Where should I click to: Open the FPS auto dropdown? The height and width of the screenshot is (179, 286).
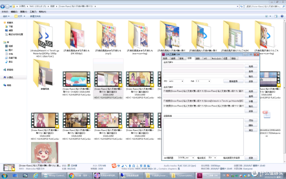click(176, 81)
